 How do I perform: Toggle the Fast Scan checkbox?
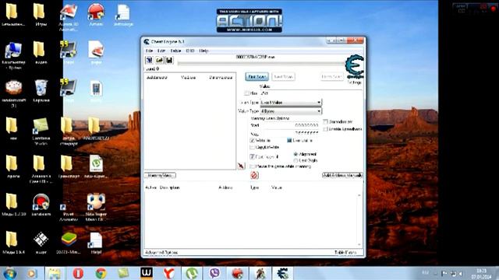[x=253, y=156]
